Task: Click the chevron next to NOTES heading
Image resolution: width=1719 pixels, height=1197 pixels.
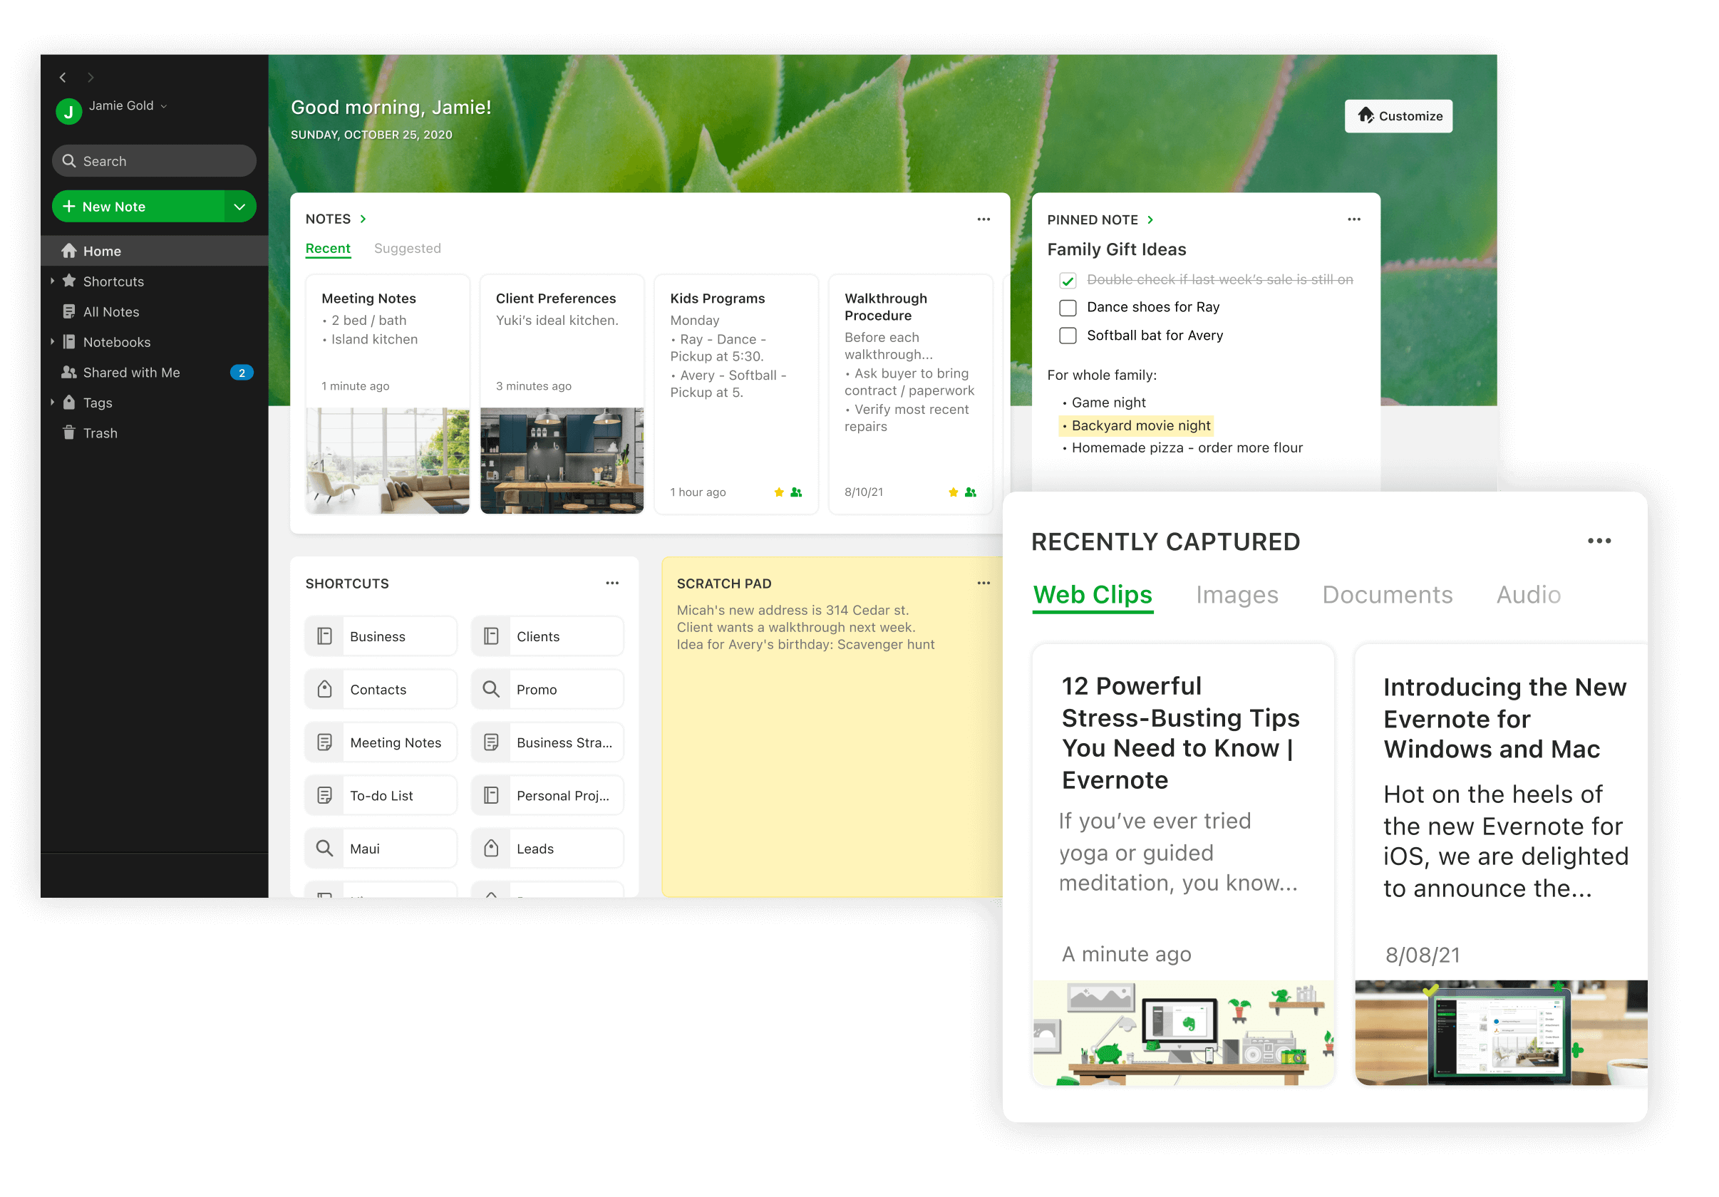Action: 363,219
